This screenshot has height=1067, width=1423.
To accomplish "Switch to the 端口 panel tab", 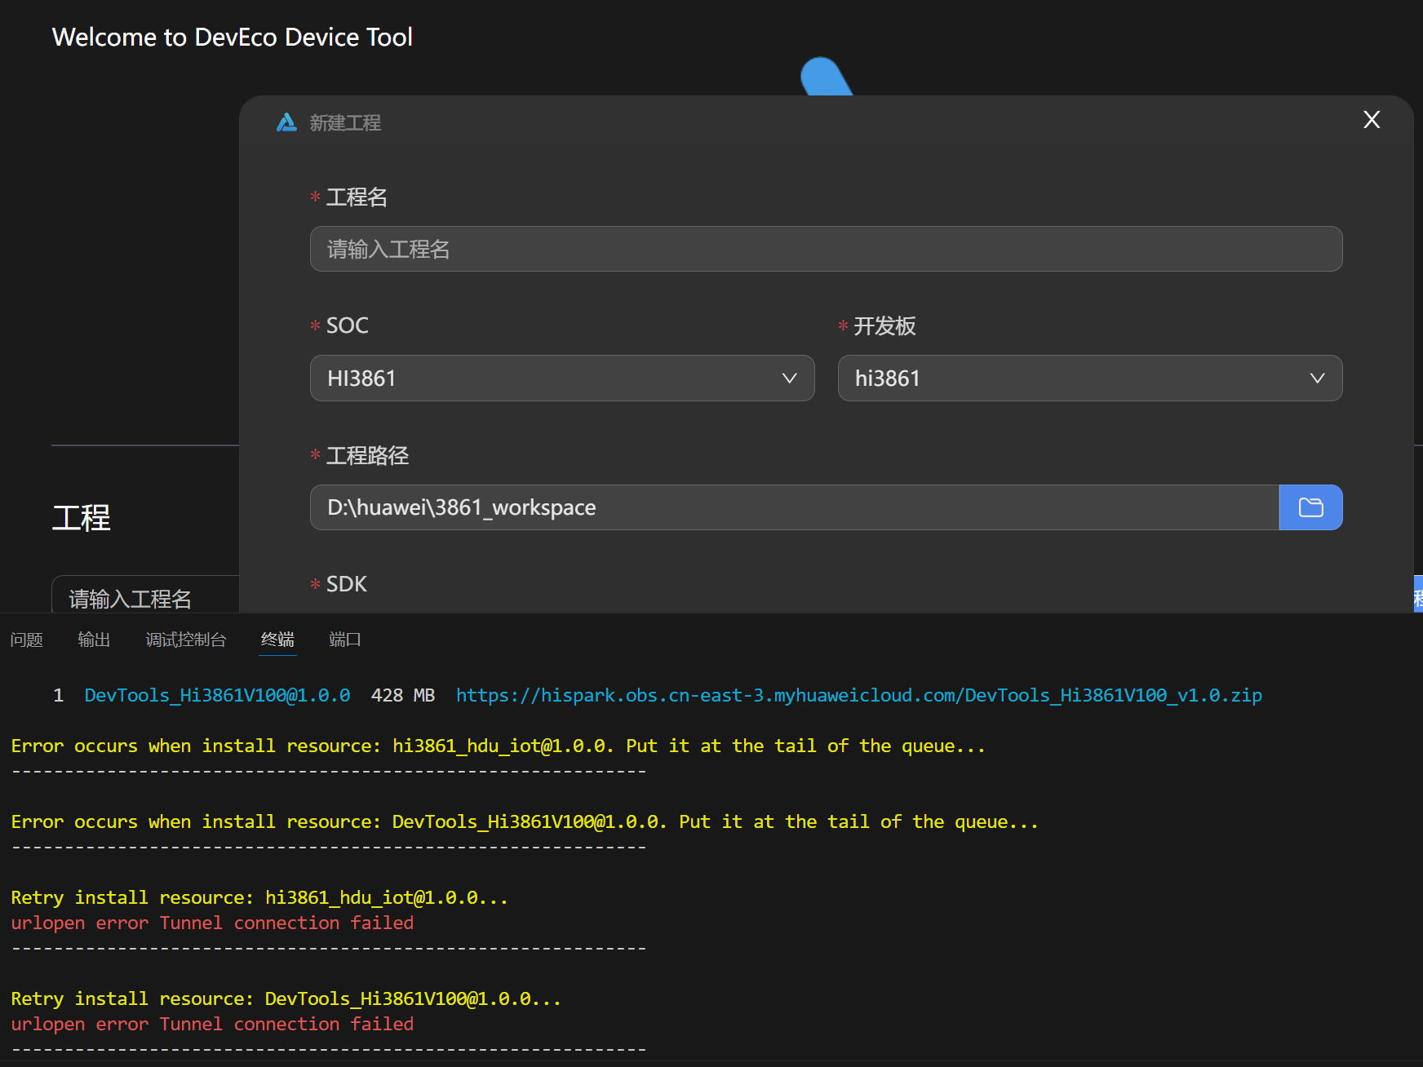I will click(344, 640).
